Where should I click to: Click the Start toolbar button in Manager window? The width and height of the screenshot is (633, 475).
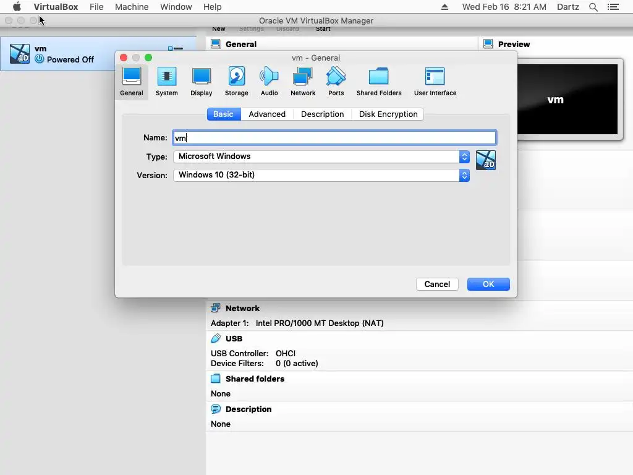tap(323, 29)
